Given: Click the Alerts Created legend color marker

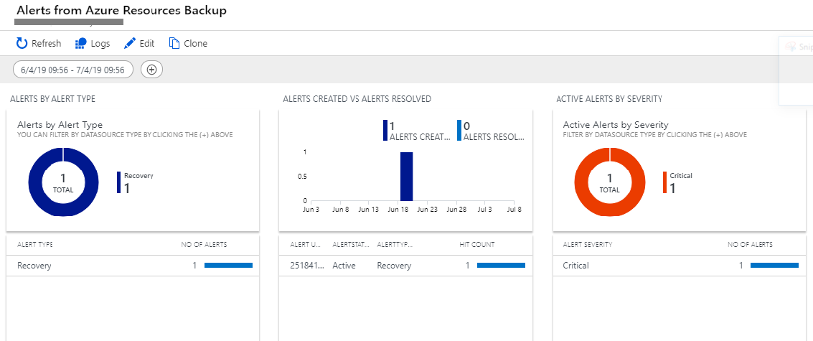Looking at the screenshot, I should 385,130.
